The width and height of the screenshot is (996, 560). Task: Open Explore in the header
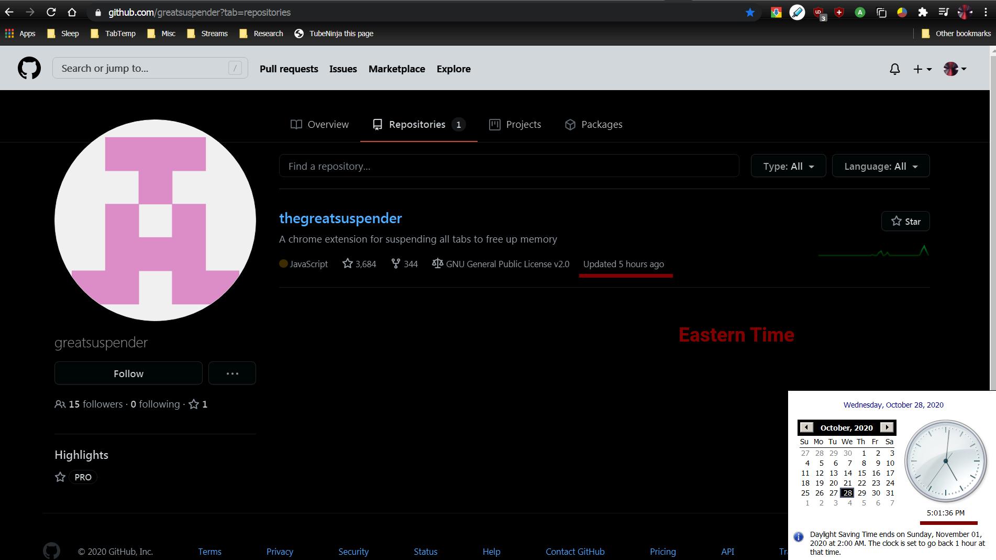coord(453,69)
